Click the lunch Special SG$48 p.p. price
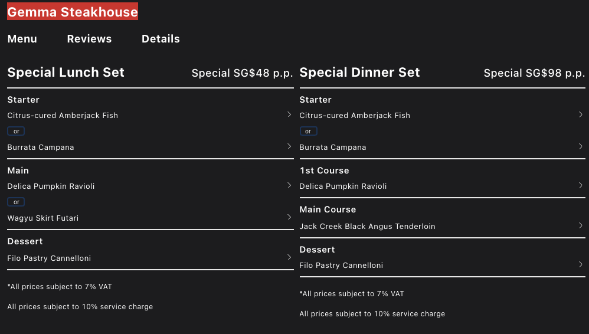Viewport: 589px width, 334px height. point(242,73)
